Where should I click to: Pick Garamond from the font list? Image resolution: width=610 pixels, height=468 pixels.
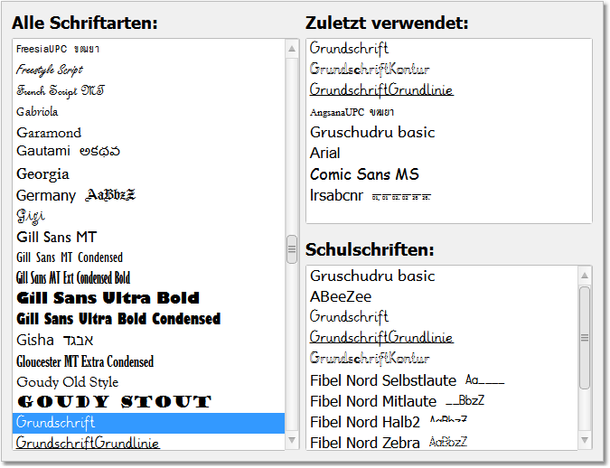tap(148, 133)
